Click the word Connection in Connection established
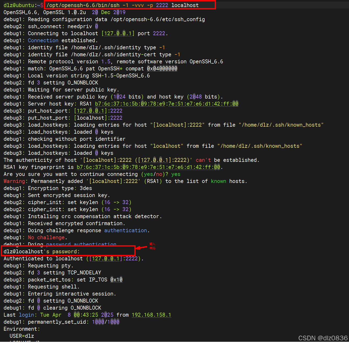 [43, 40]
